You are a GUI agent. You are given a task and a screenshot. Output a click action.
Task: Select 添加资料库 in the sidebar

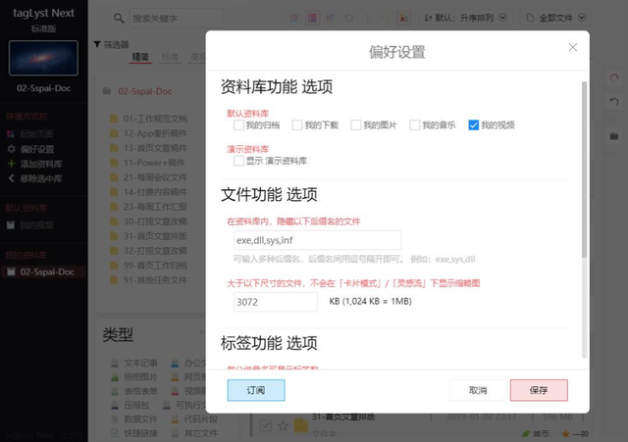point(41,164)
